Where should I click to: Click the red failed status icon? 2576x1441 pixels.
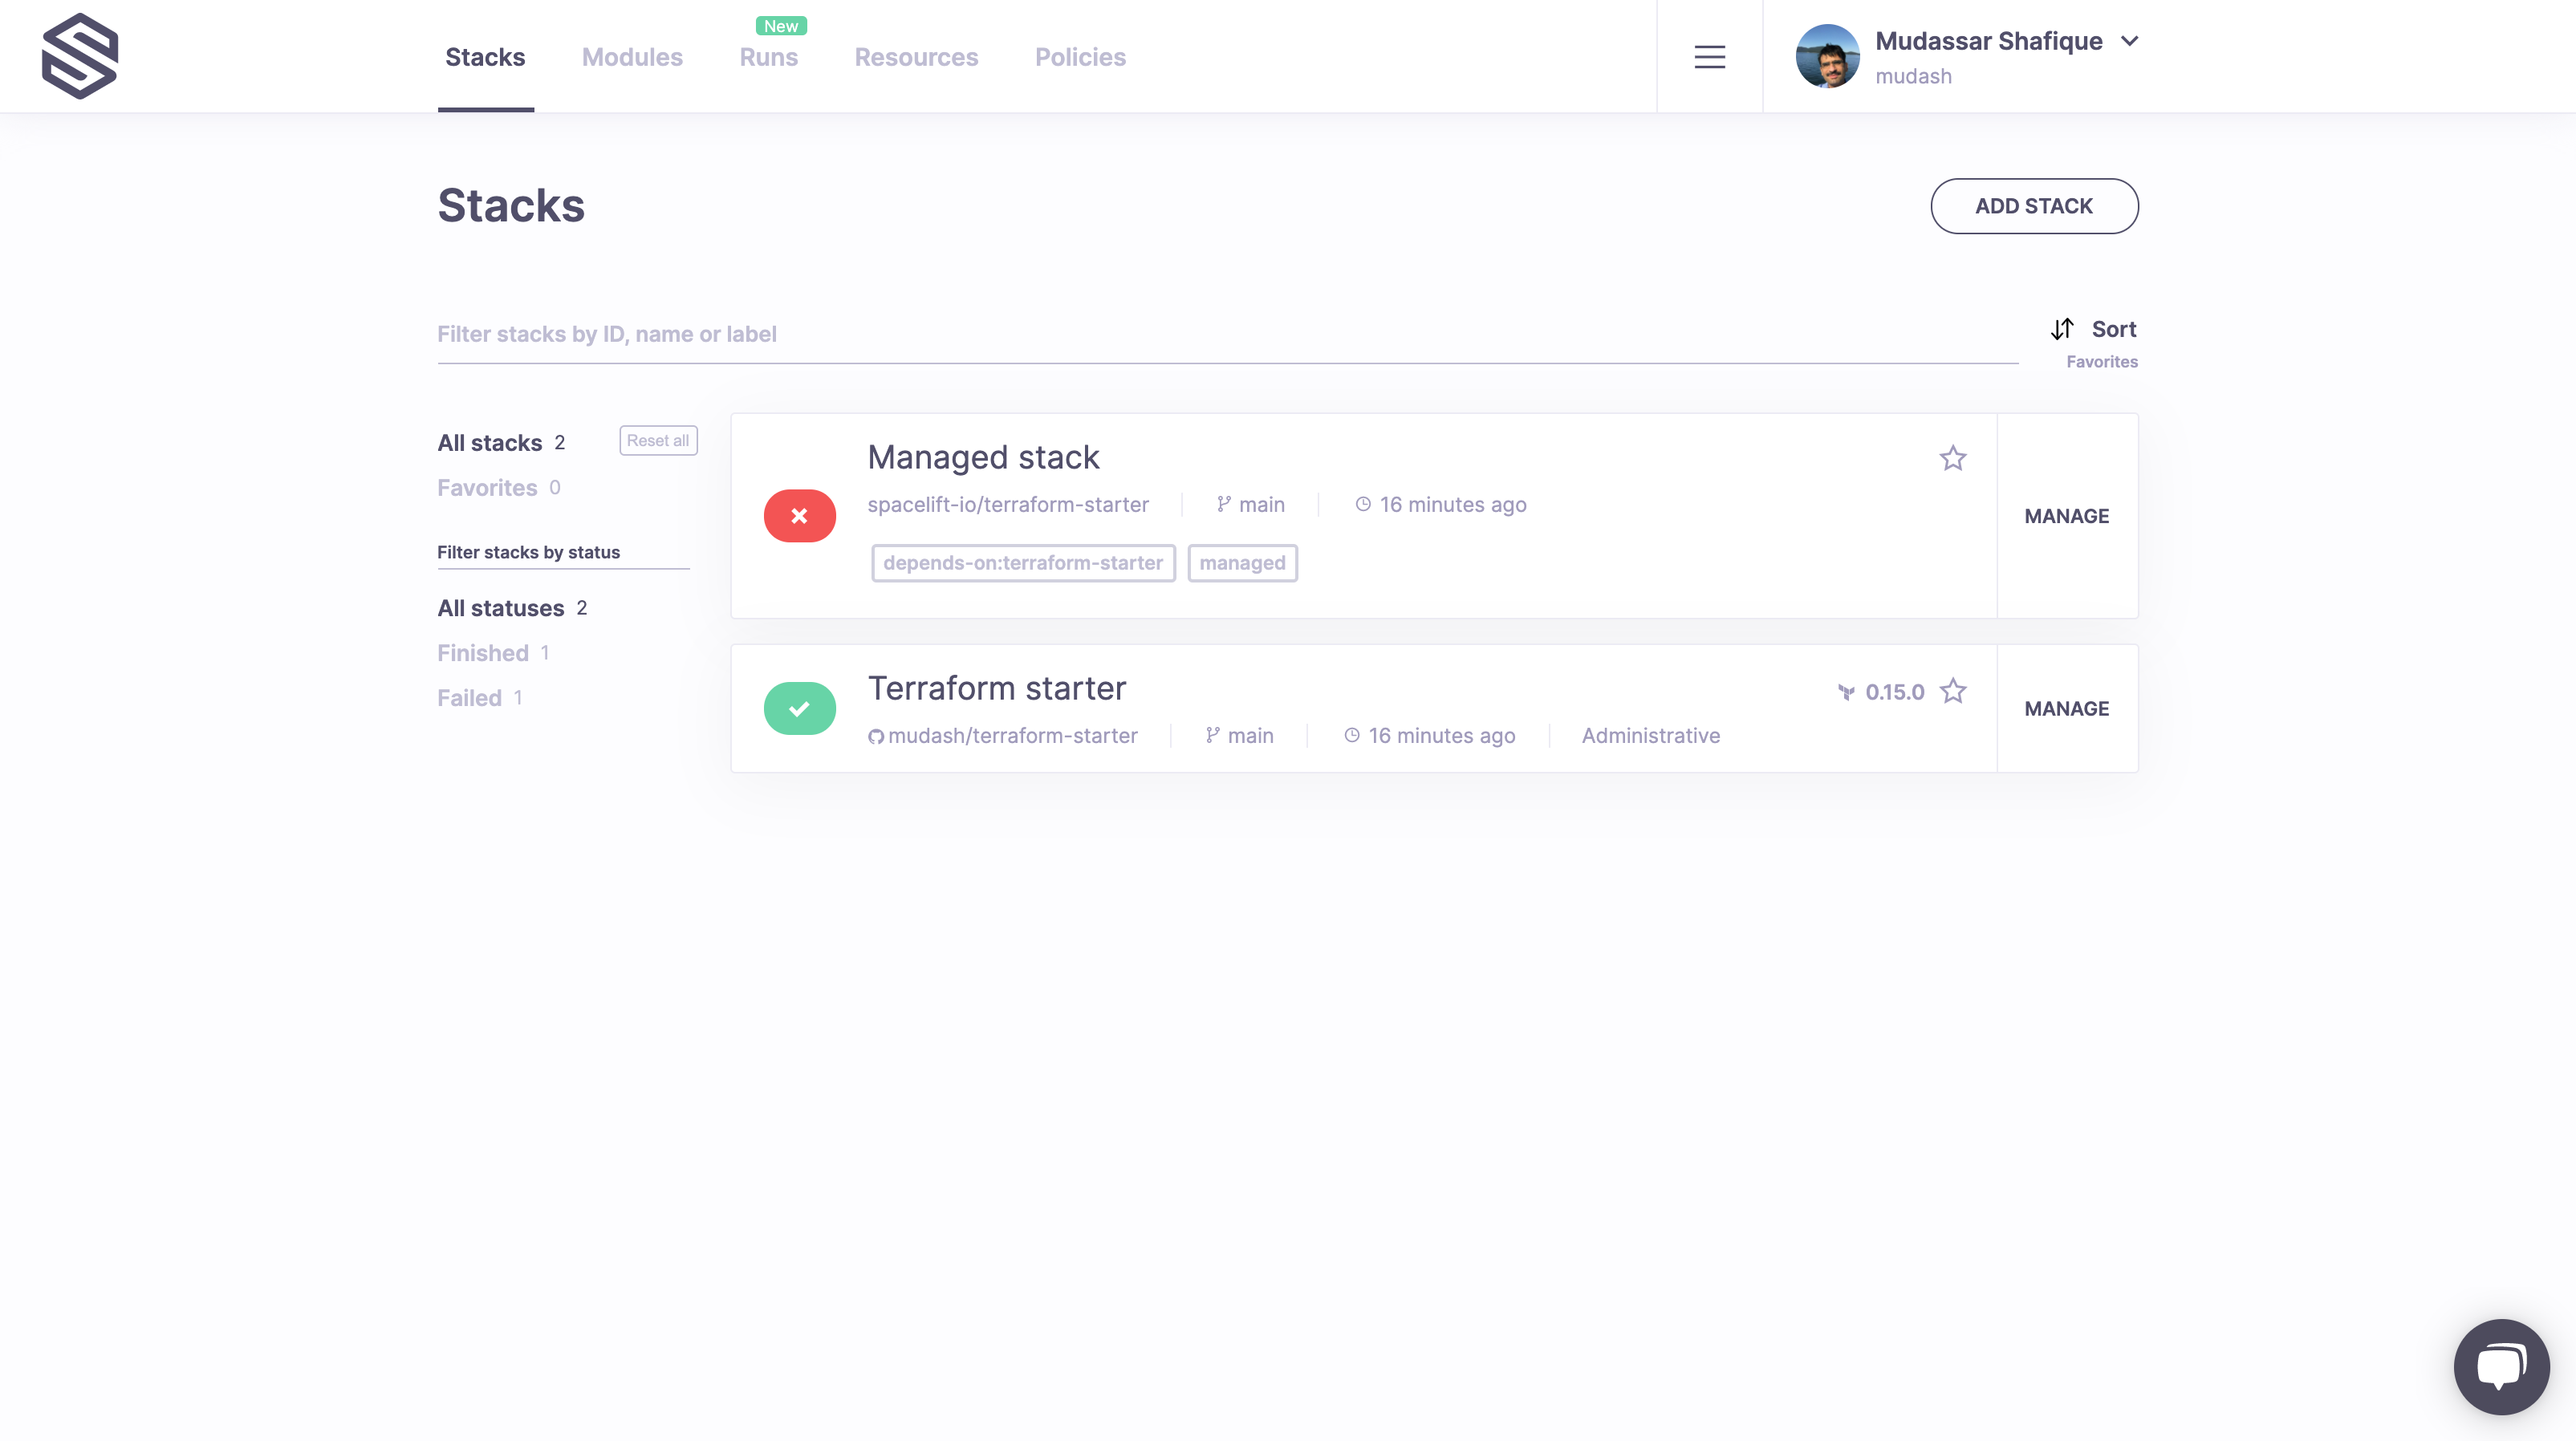coord(799,516)
